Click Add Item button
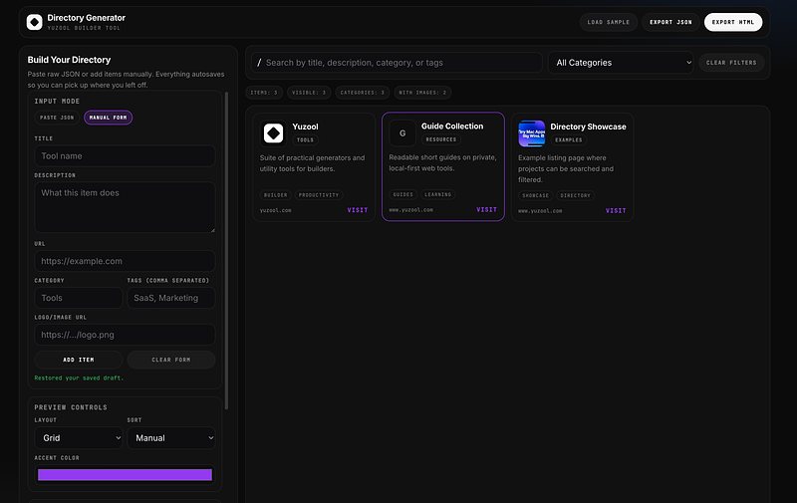The height and width of the screenshot is (503, 797). tap(79, 360)
